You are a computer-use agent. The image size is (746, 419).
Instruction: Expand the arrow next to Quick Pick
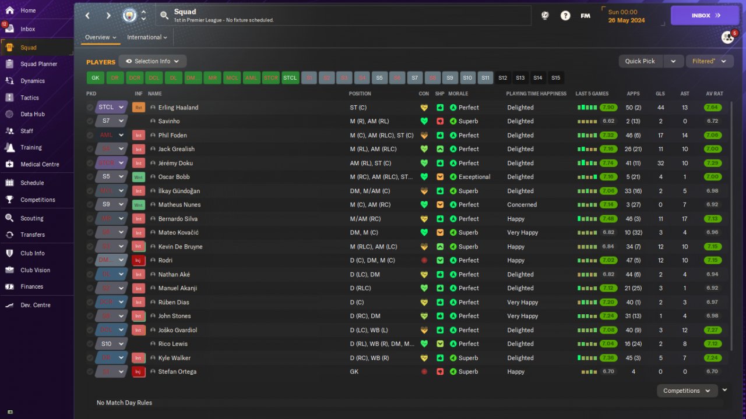tap(673, 61)
